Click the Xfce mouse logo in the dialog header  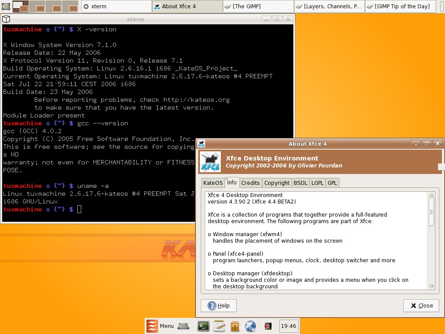click(x=210, y=162)
